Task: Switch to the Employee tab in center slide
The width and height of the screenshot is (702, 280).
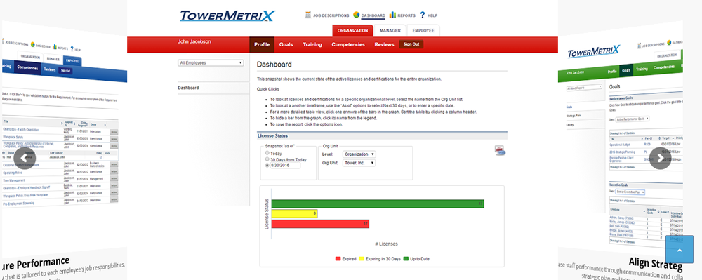Action: 423,31
